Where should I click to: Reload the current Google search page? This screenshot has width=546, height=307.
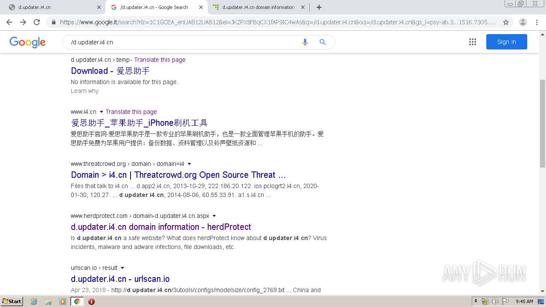click(37, 22)
